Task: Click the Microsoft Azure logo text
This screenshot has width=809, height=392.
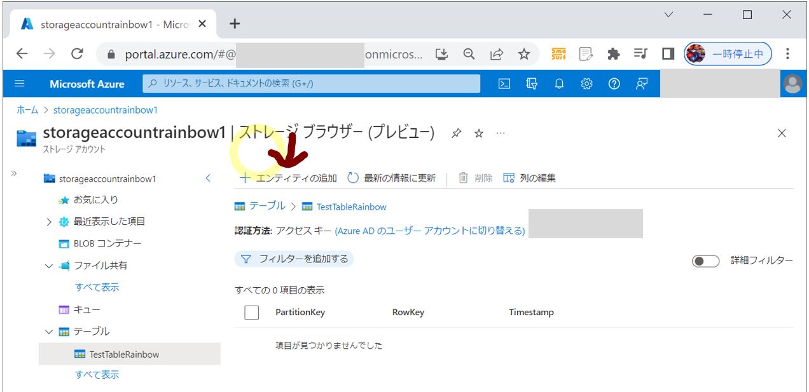Action: (87, 84)
